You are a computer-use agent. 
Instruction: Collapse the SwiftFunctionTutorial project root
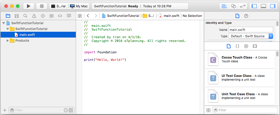tap(3, 23)
